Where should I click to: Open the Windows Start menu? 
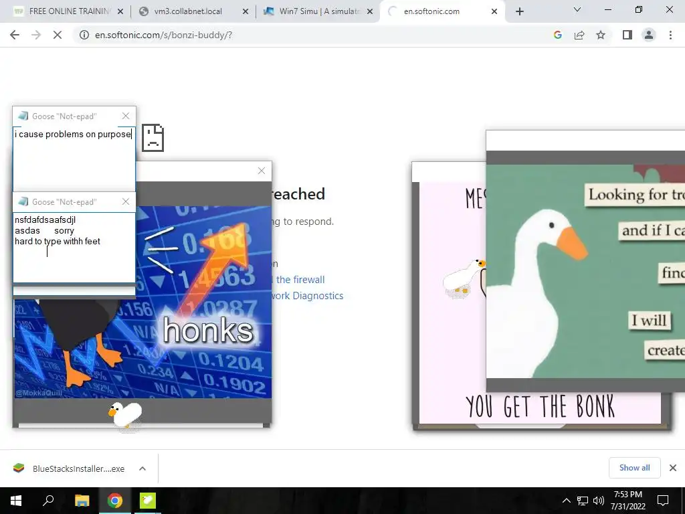[x=16, y=501]
